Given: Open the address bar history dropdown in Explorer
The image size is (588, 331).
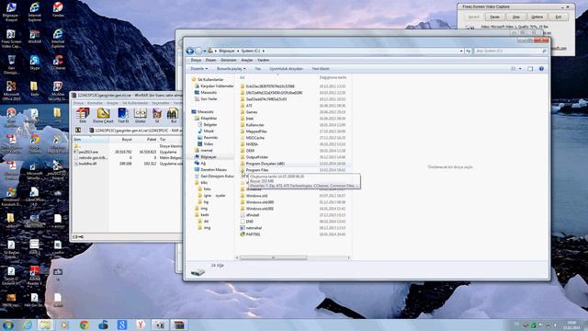Looking at the screenshot, I should 461,51.
